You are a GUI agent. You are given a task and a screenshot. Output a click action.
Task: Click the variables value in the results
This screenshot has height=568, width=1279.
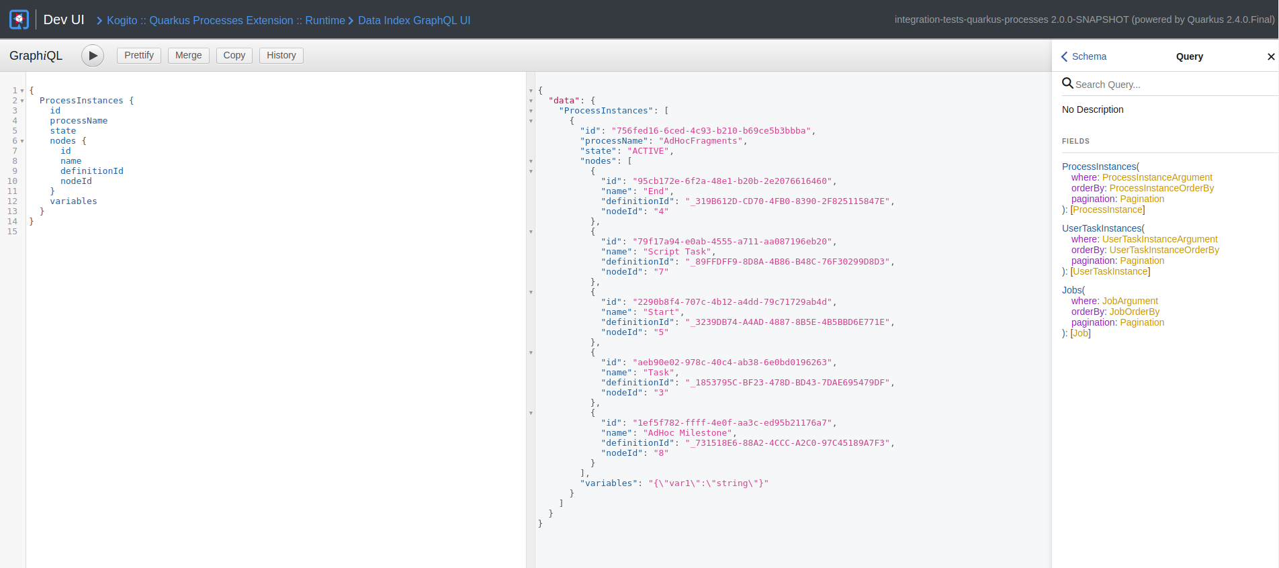coord(708,483)
